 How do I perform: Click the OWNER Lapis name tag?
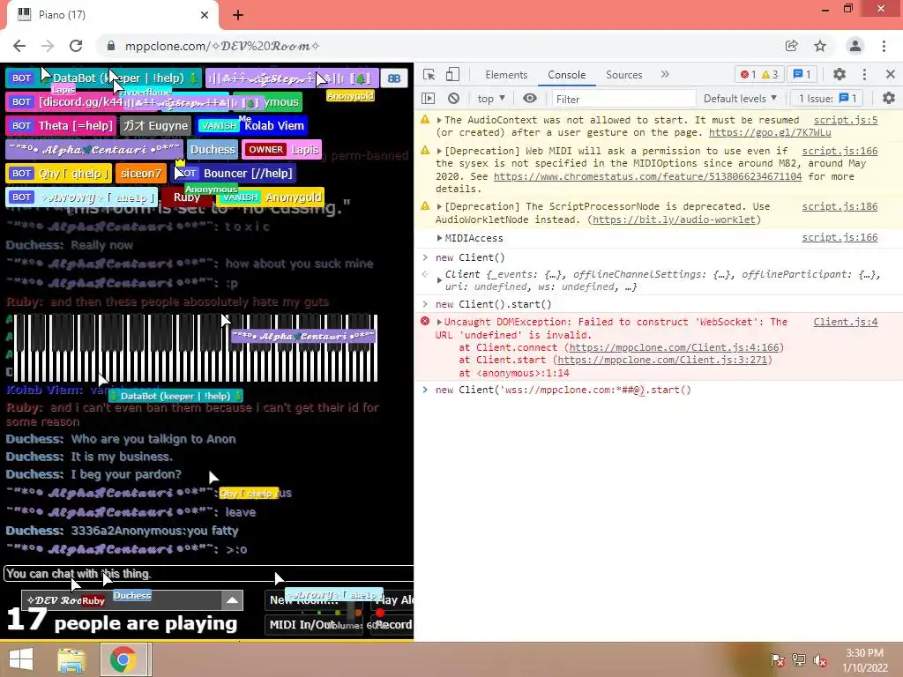[281, 150]
